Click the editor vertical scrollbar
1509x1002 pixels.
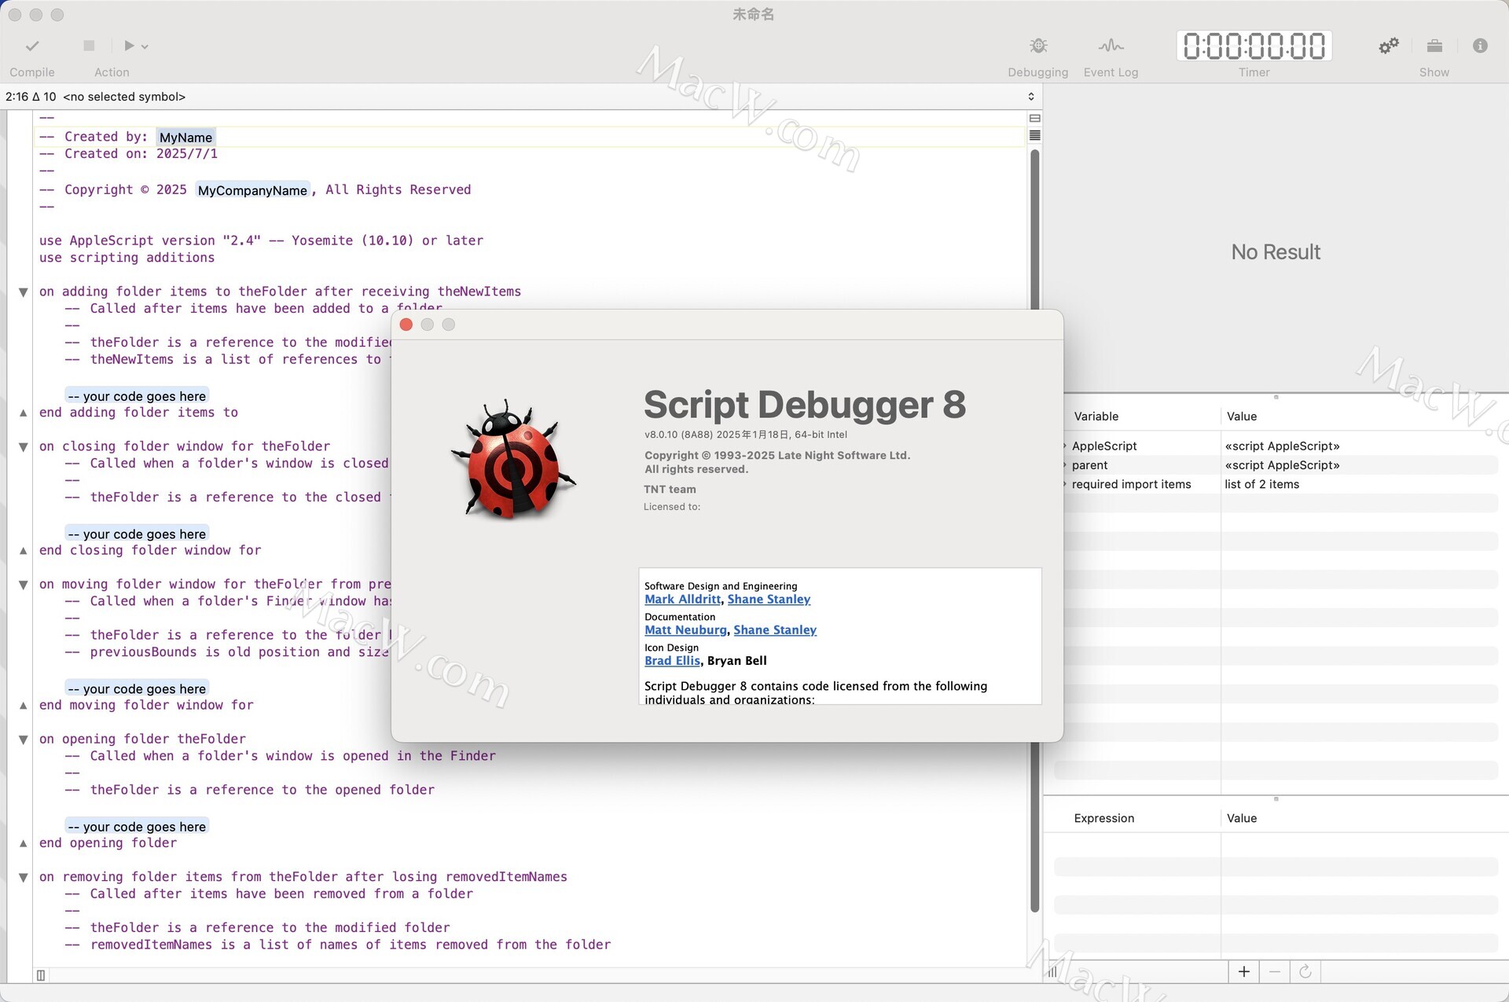[1035, 530]
